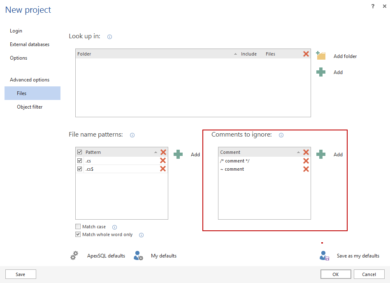
Task: Sort the Comment column header
Action: (298, 152)
